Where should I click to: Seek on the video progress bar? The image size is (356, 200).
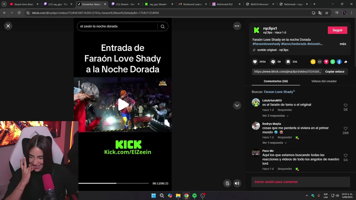click(113, 183)
